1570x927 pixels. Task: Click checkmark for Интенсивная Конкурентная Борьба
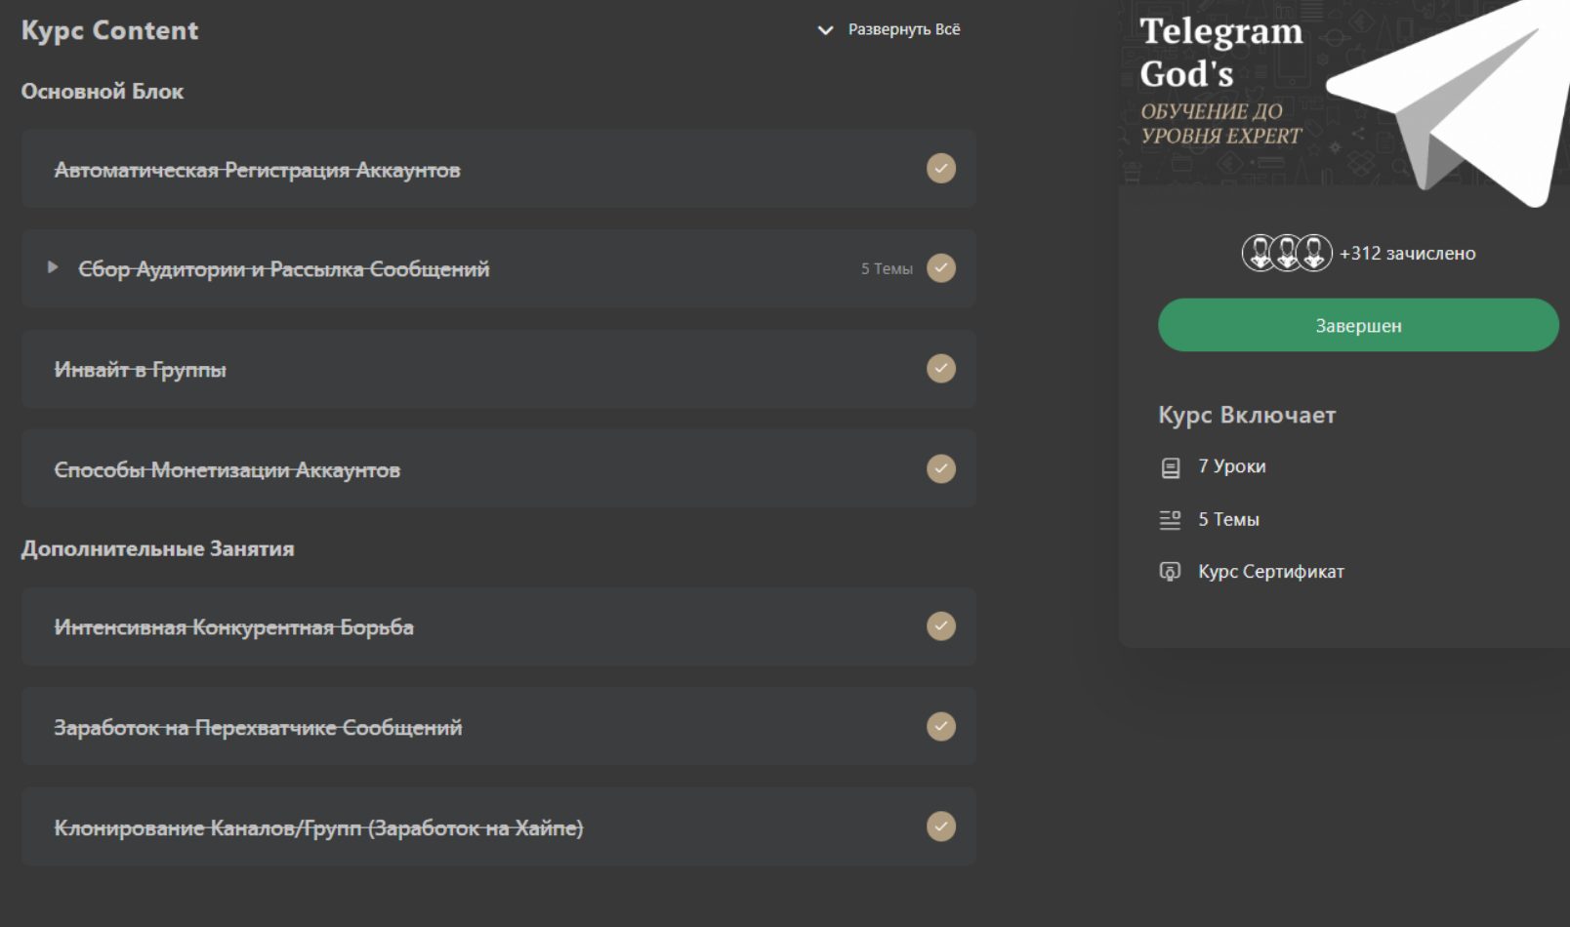(x=940, y=626)
